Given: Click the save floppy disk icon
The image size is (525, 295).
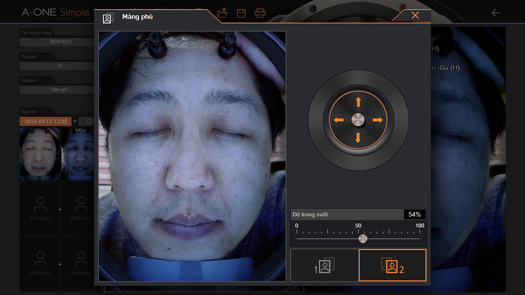Looking at the screenshot, I should [241, 13].
